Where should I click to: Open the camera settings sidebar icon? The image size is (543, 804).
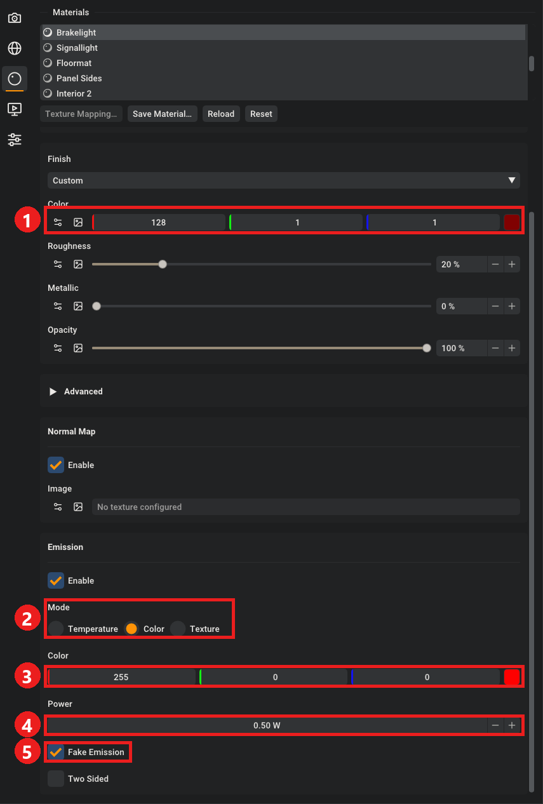click(14, 18)
